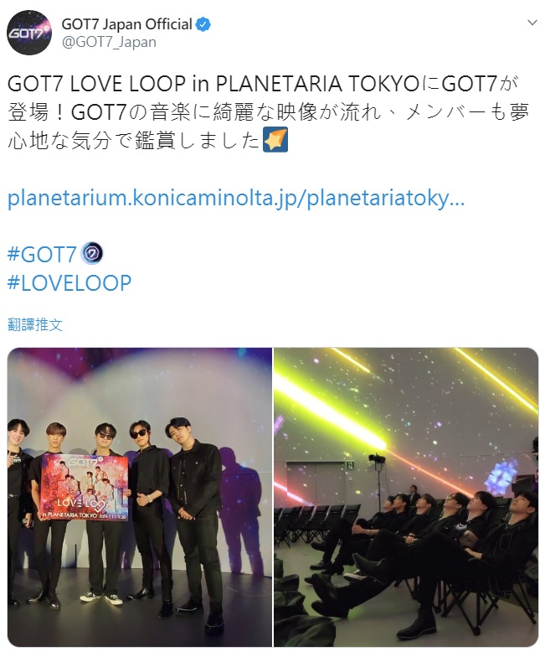Open the #GOT7 hashtag
This screenshot has width=545, height=657.
coord(42,254)
